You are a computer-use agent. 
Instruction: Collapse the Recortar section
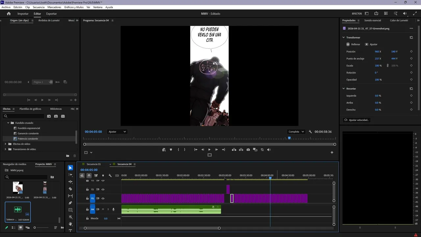point(344,89)
